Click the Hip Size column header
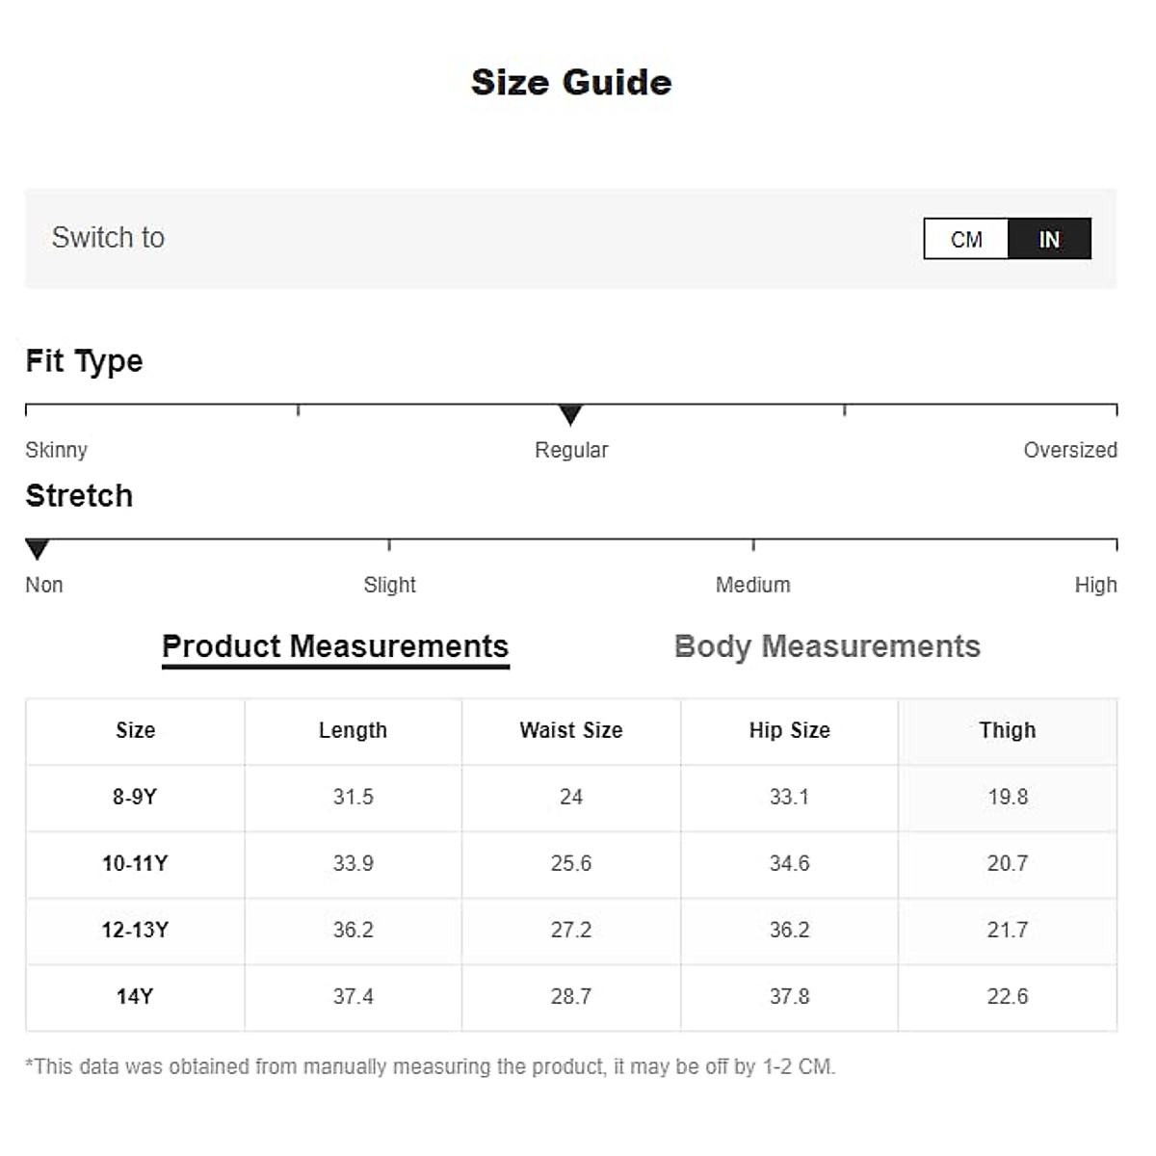The height and width of the screenshot is (1156, 1156). click(789, 730)
